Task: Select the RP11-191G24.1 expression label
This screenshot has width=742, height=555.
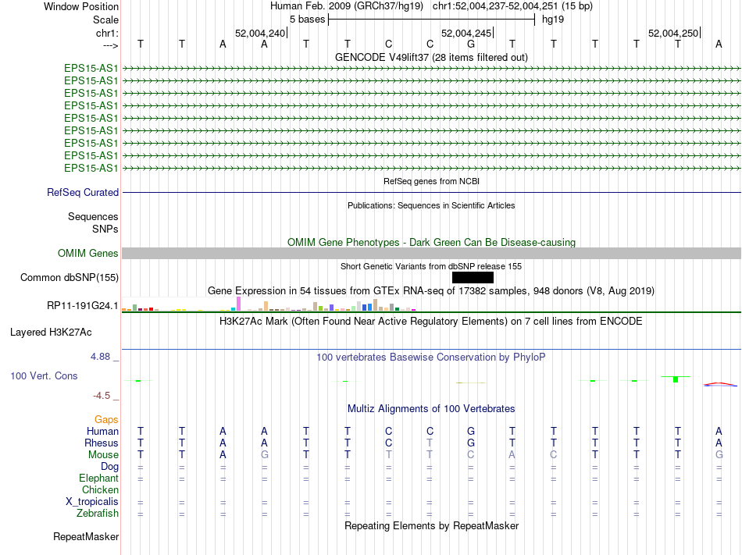Action: pos(83,306)
